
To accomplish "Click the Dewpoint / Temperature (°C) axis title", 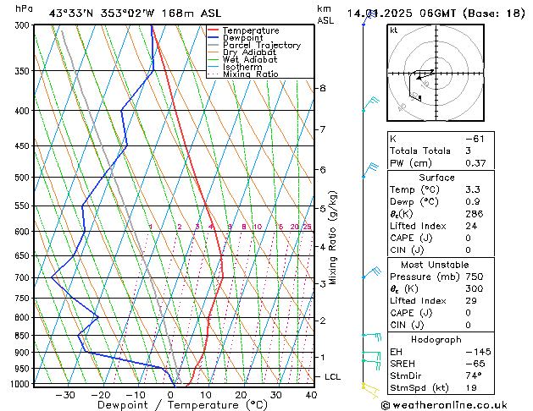I will click(182, 405).
